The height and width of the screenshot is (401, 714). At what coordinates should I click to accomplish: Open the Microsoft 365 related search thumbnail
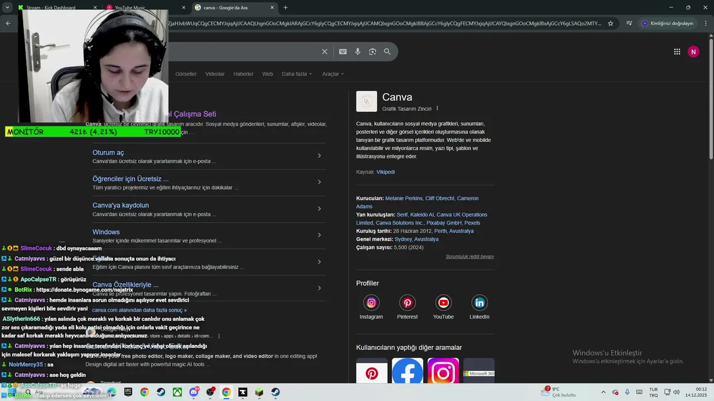(479, 371)
